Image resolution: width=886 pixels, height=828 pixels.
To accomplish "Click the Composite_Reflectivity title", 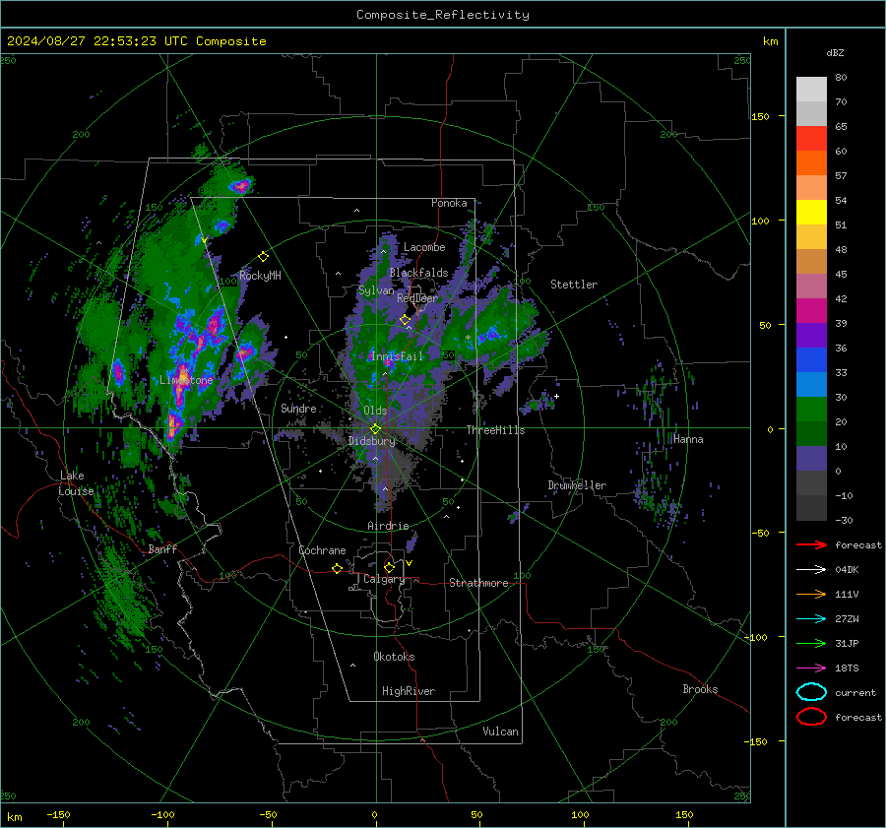I will click(x=443, y=15).
